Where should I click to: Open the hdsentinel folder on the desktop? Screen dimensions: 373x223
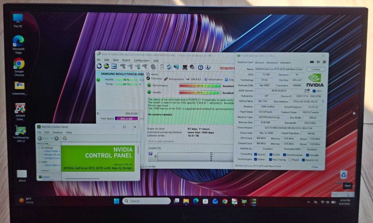[19, 88]
